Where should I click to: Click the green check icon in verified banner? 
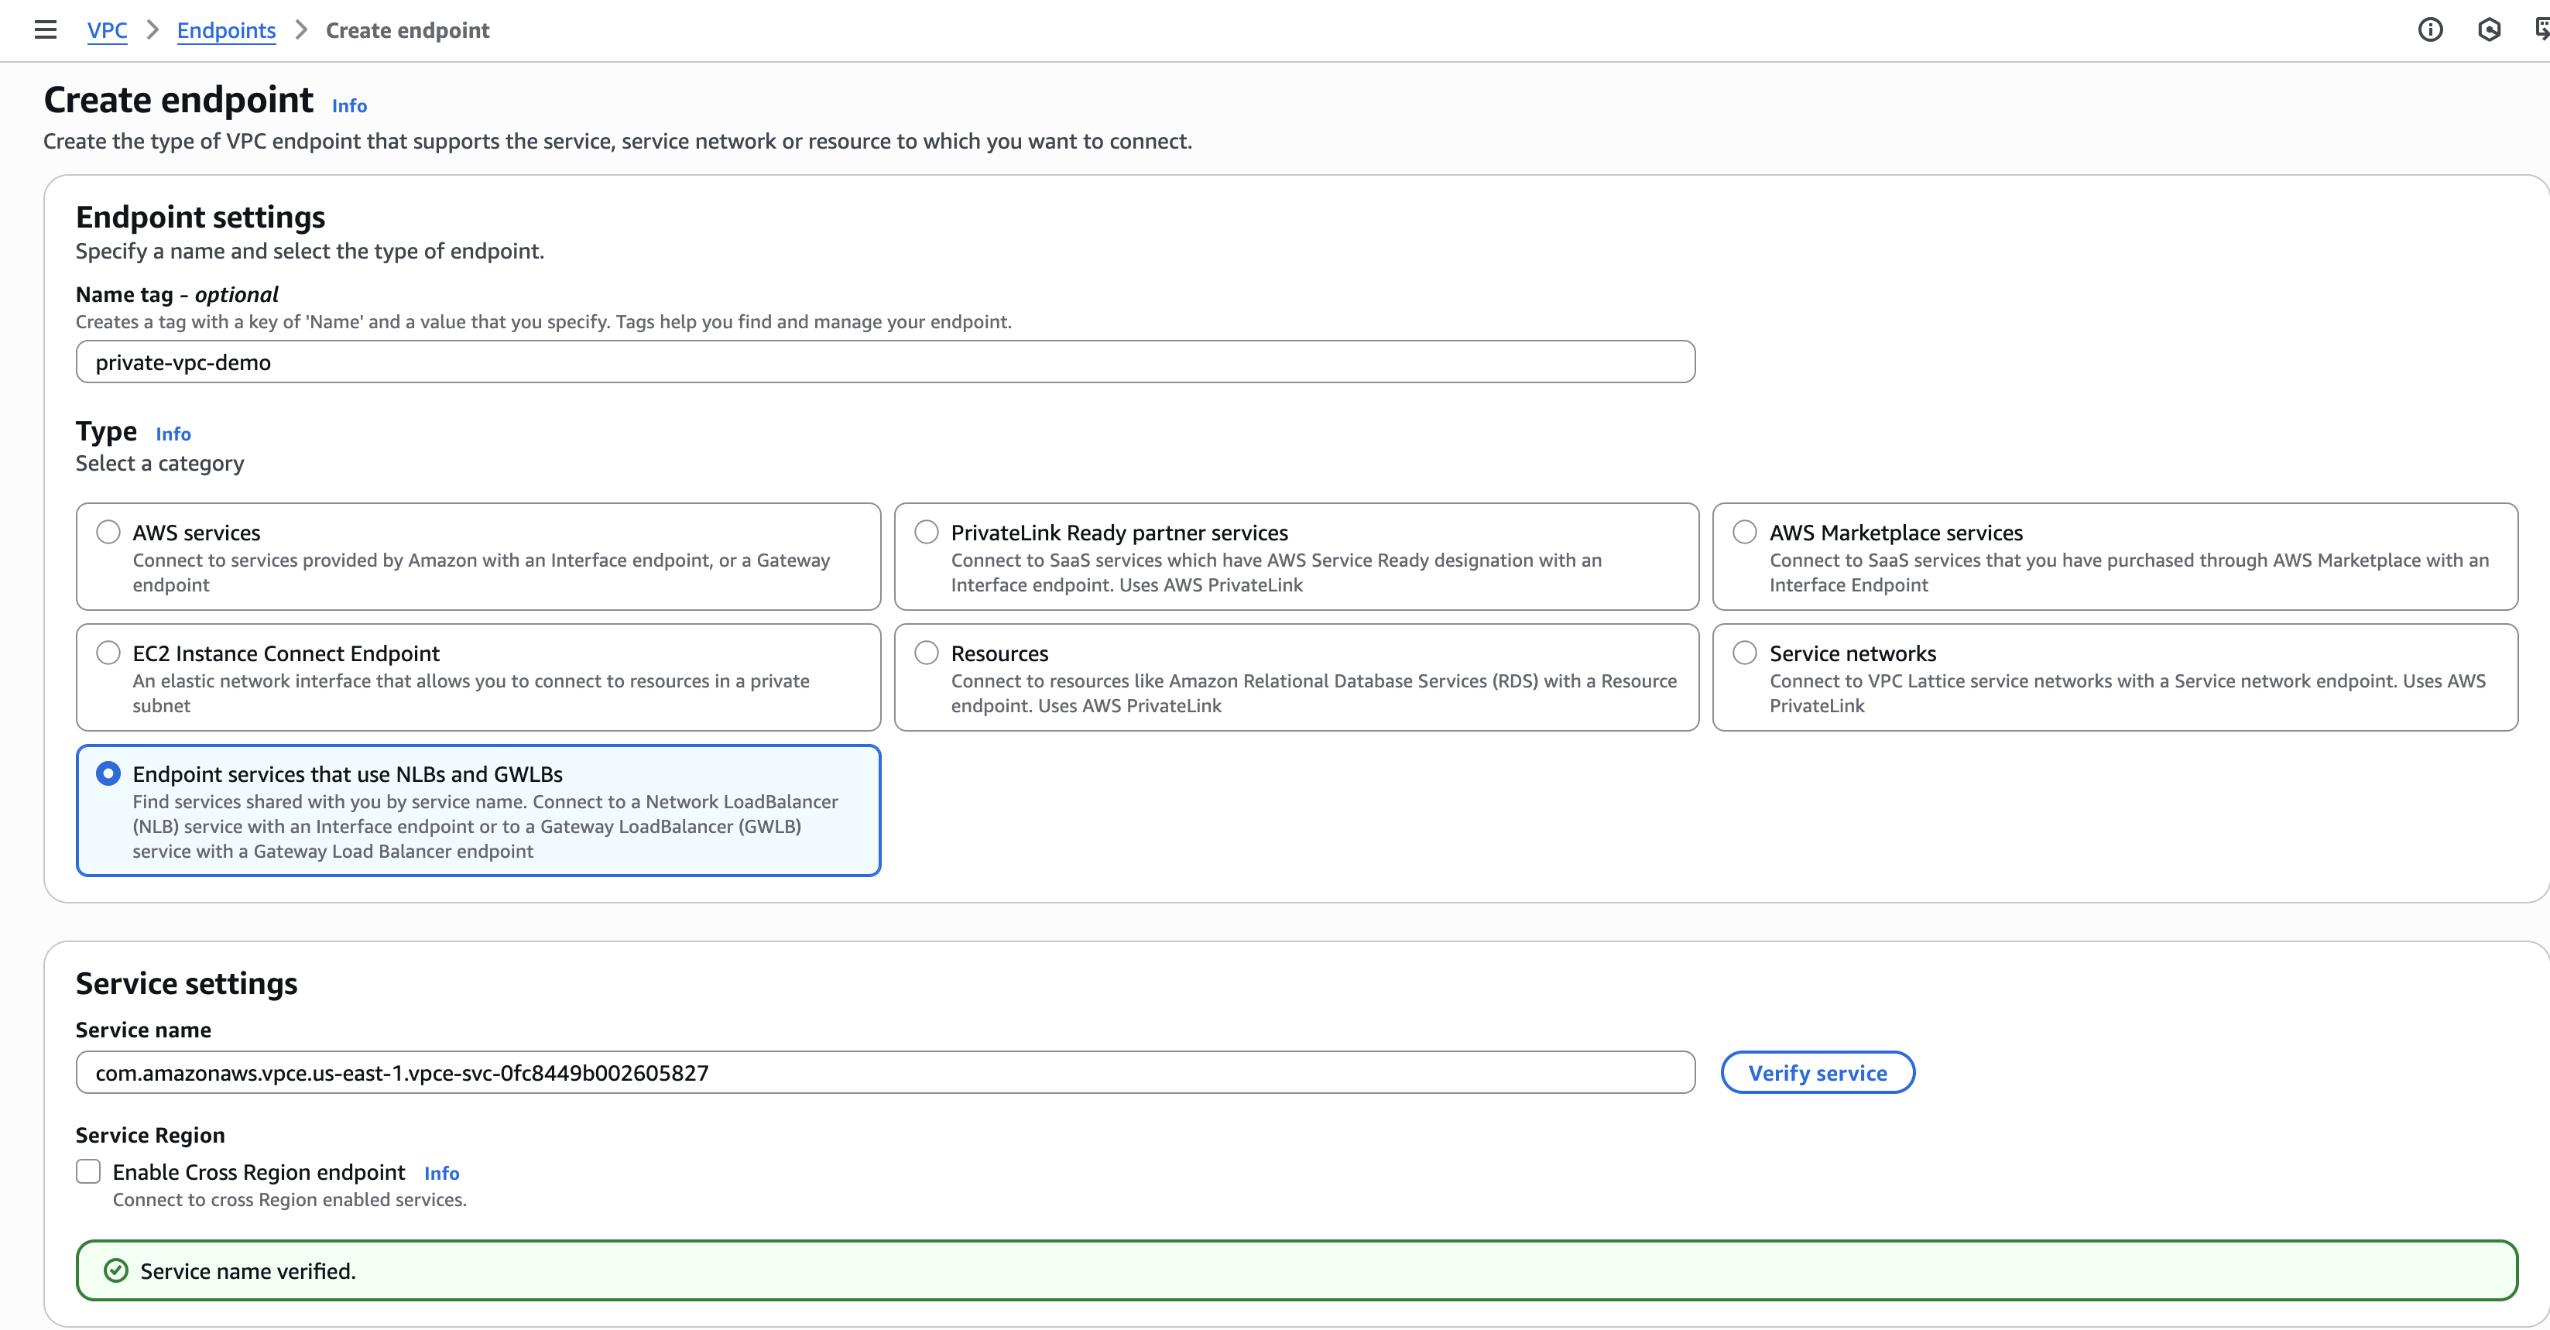coord(116,1270)
